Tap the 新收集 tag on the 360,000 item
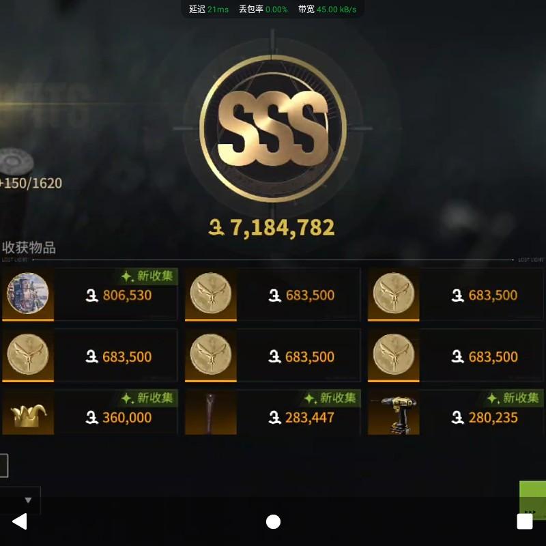 [x=147, y=398]
